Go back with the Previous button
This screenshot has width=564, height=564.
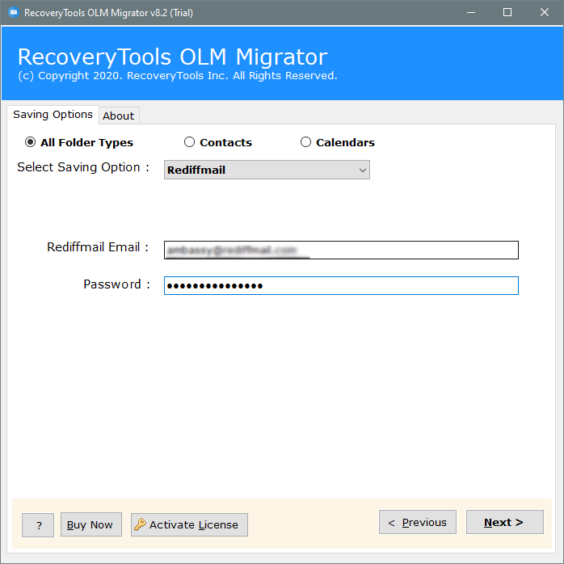tap(417, 522)
